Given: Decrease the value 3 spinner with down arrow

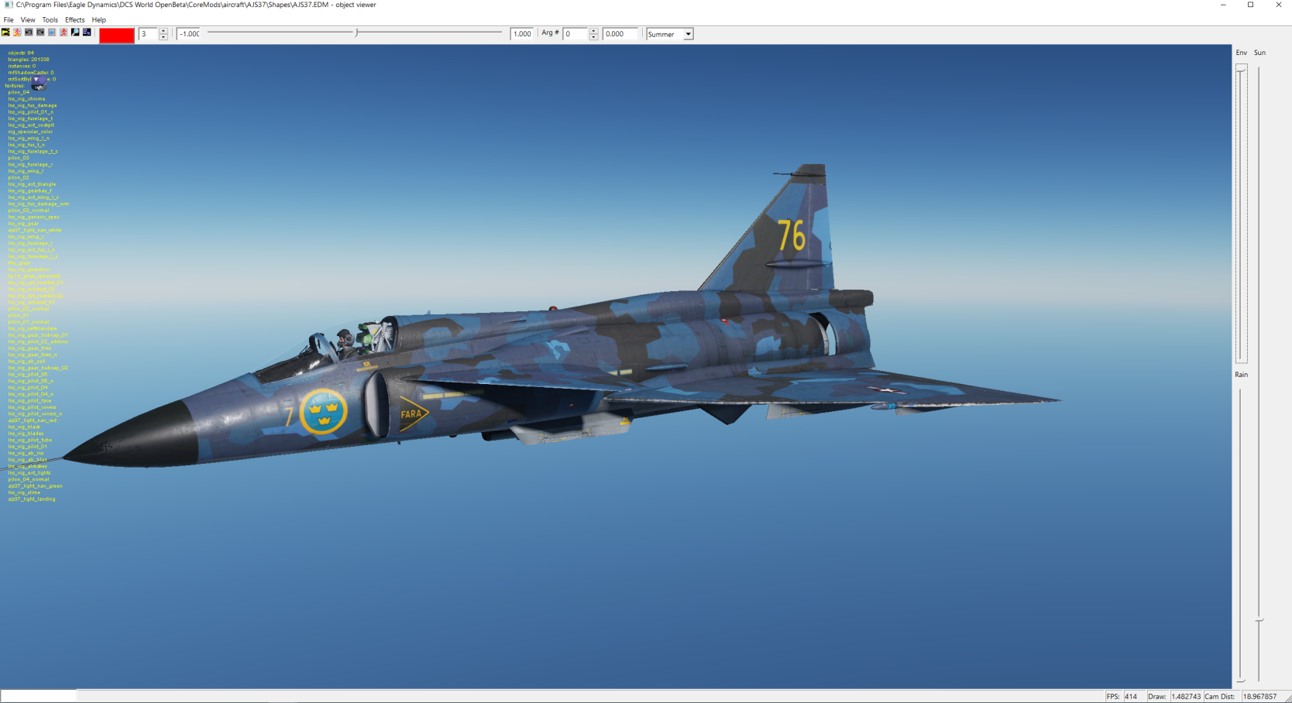Looking at the screenshot, I should 163,37.
